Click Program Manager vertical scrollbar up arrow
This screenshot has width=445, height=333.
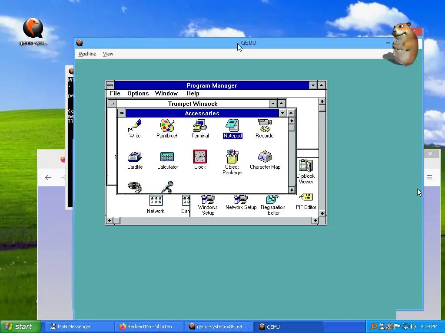[x=322, y=101]
